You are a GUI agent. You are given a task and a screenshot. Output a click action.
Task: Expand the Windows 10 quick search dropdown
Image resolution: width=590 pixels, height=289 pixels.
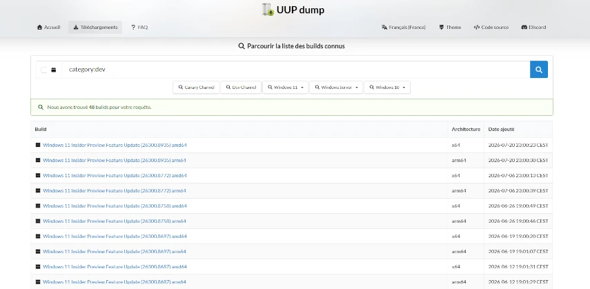[x=387, y=88]
